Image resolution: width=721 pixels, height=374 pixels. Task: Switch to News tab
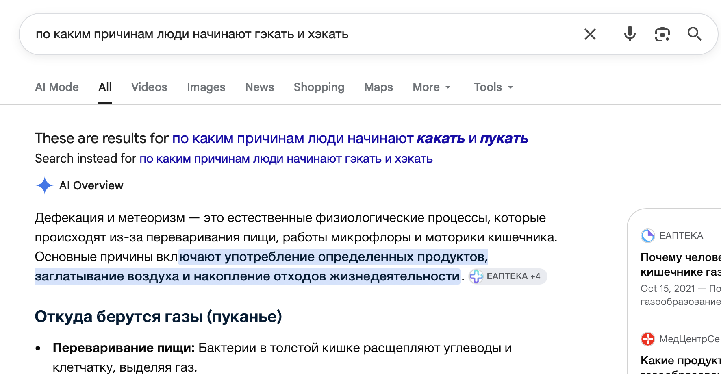(260, 87)
